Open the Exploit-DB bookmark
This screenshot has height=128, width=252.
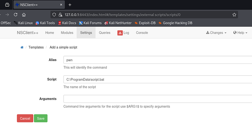tap(145, 23)
